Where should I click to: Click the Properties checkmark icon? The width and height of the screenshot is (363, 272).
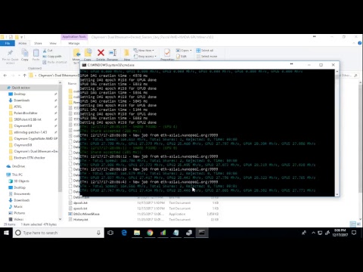coord(167,53)
